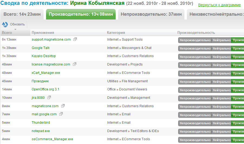Open the Проводник application link
Image resolution: width=244 pixels, height=144 pixels.
pos(40,81)
